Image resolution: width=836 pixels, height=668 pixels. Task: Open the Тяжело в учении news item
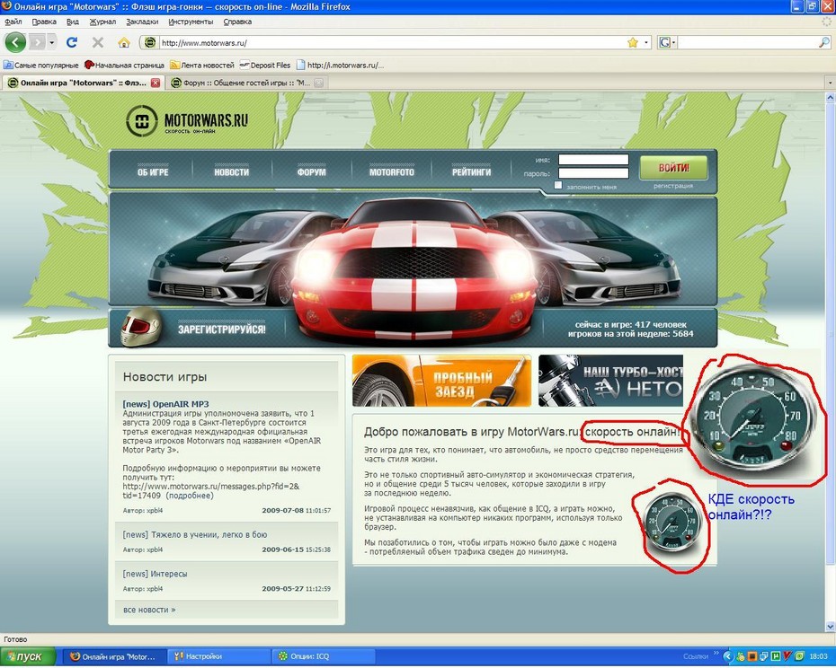tap(194, 534)
